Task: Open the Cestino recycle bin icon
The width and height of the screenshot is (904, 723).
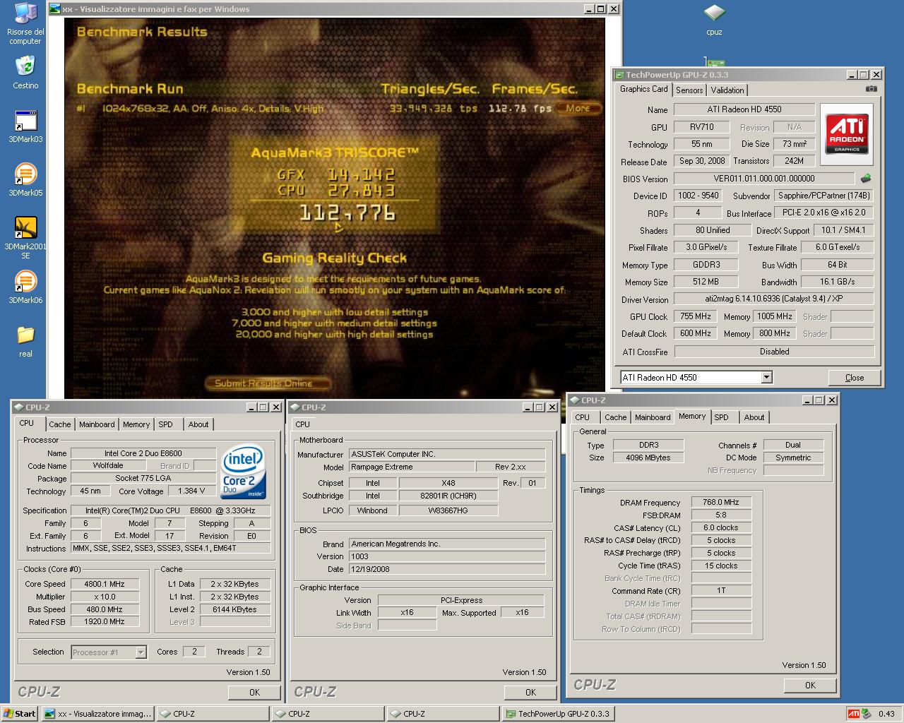Action: tap(25, 73)
